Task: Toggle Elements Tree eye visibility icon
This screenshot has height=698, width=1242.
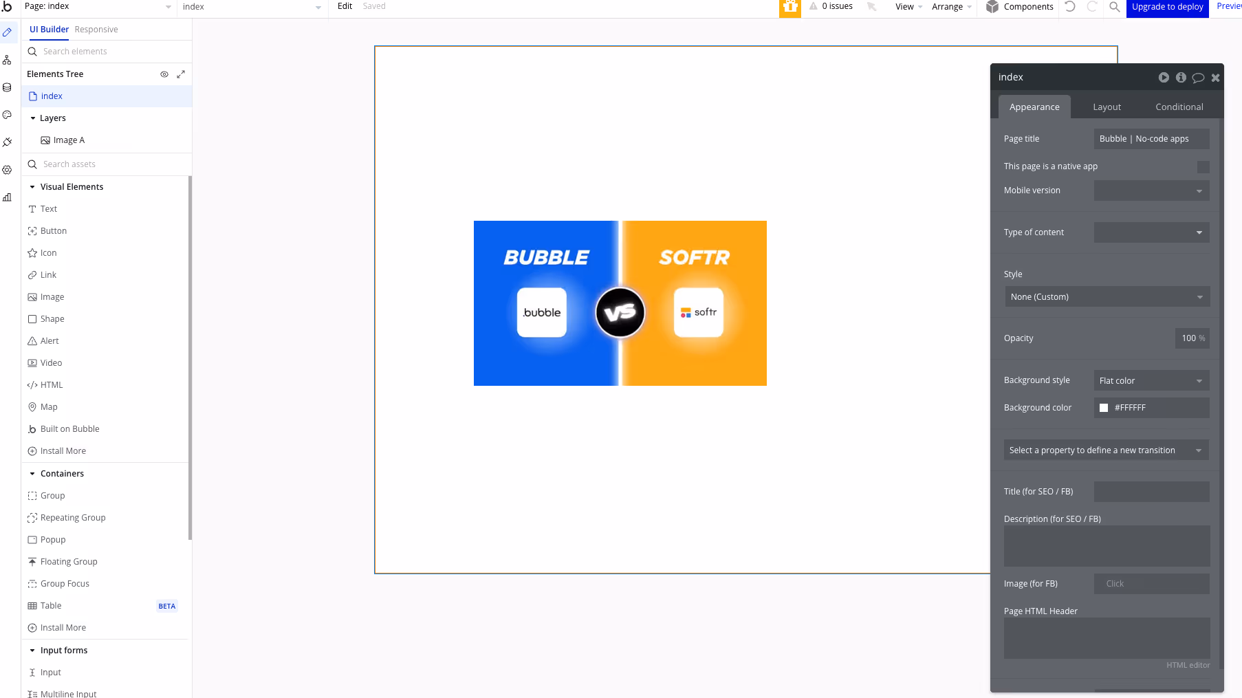Action: click(164, 74)
